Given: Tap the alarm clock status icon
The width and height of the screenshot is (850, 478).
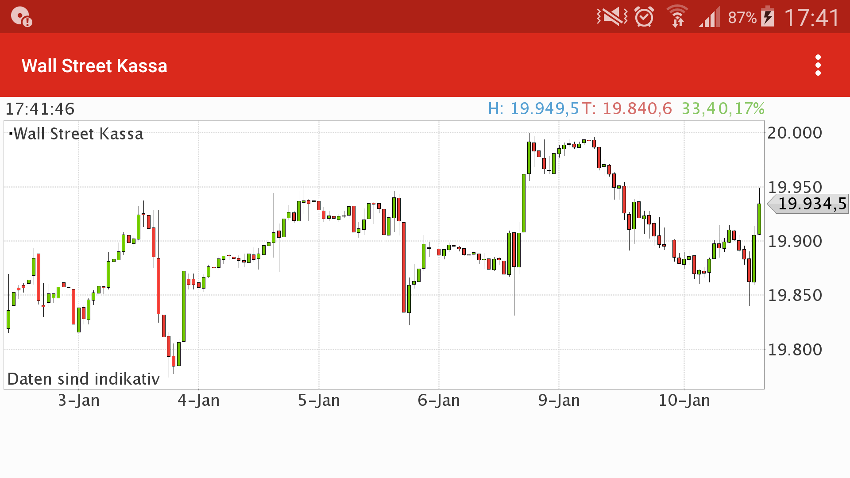Looking at the screenshot, I should click(644, 17).
